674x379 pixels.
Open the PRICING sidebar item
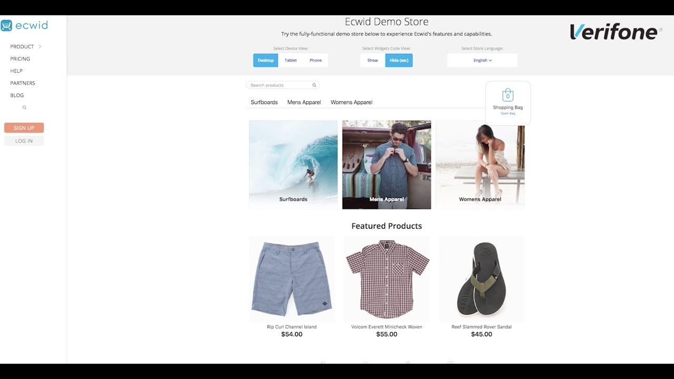tap(20, 59)
